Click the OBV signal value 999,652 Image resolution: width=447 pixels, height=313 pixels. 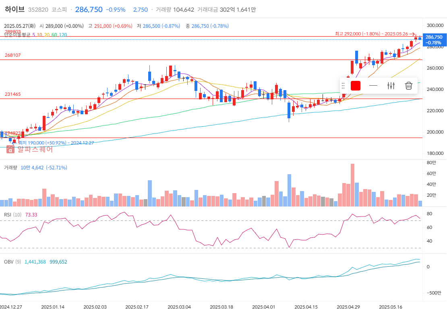pos(58,262)
